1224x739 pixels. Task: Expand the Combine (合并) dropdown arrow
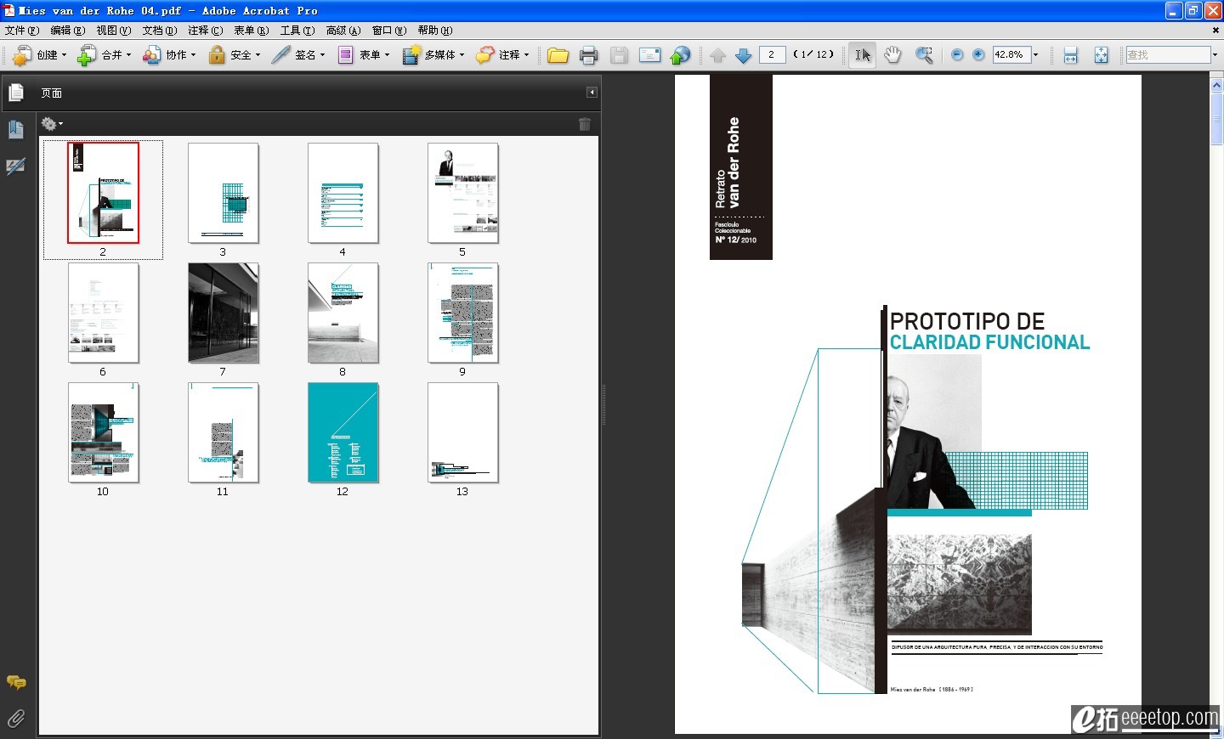(128, 55)
